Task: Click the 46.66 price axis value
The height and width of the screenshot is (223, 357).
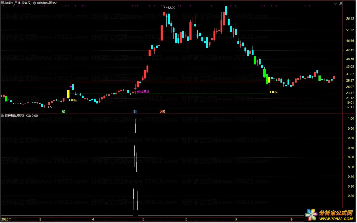Action: coord(350,41)
